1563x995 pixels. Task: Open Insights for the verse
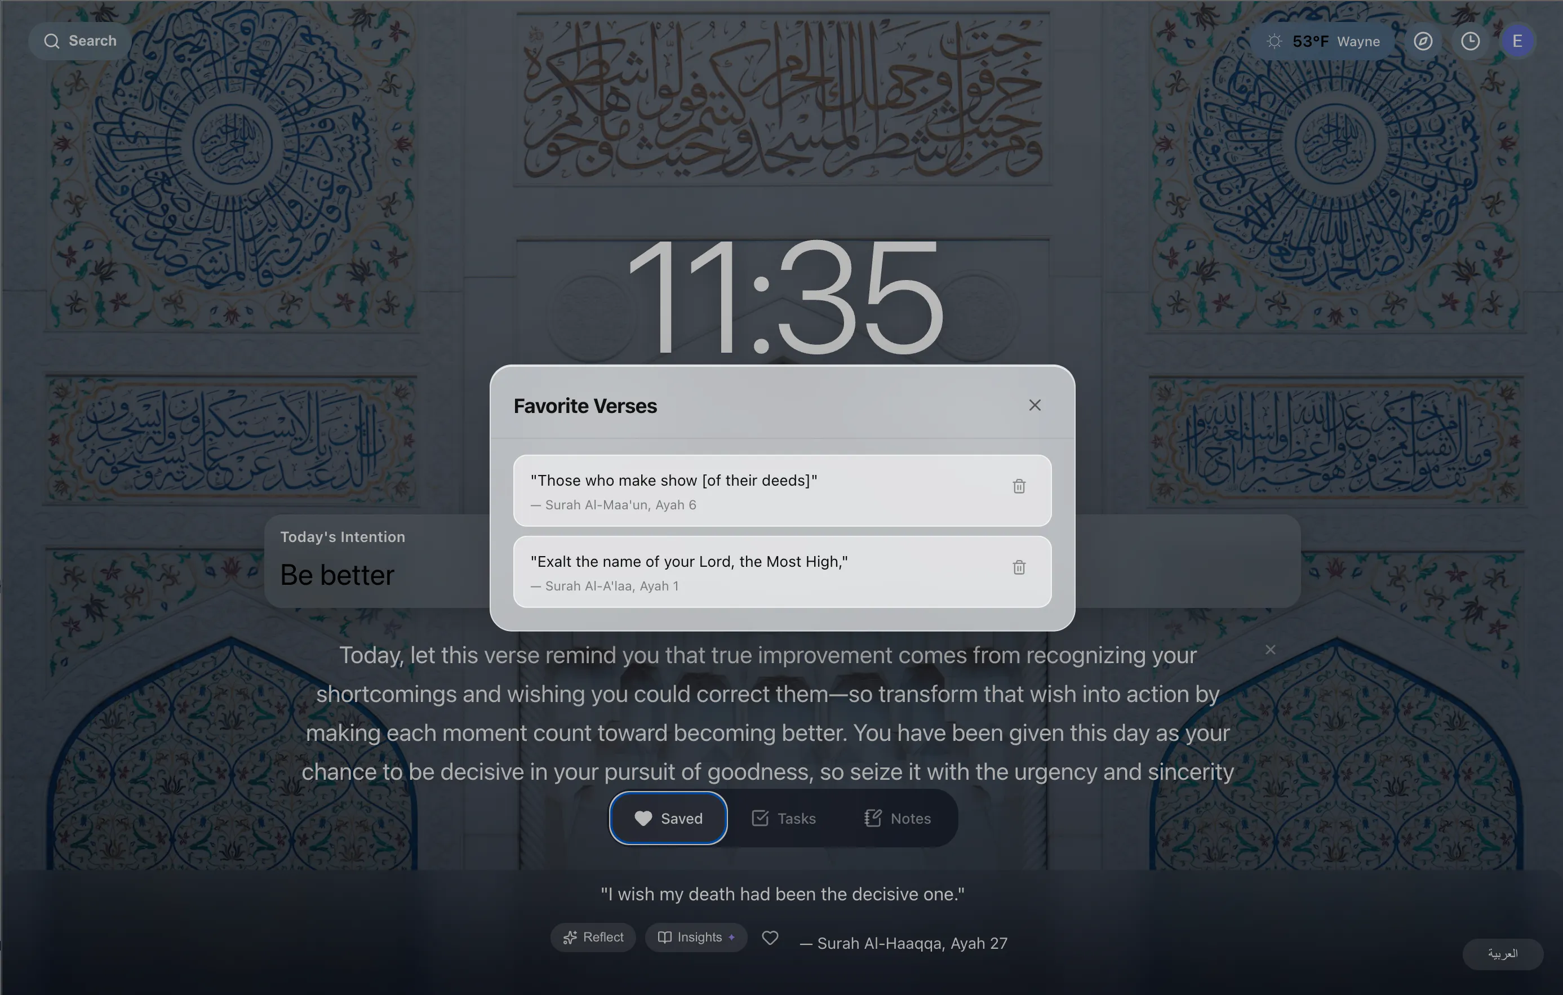696,937
